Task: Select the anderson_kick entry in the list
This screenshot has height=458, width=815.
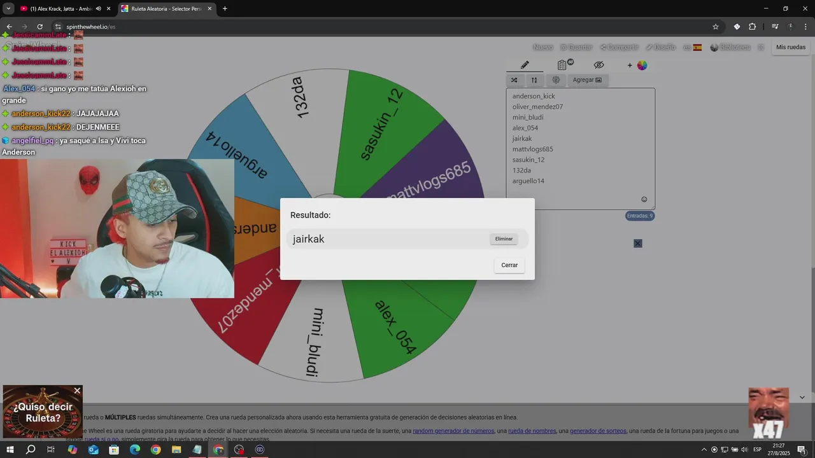Action: point(534,96)
